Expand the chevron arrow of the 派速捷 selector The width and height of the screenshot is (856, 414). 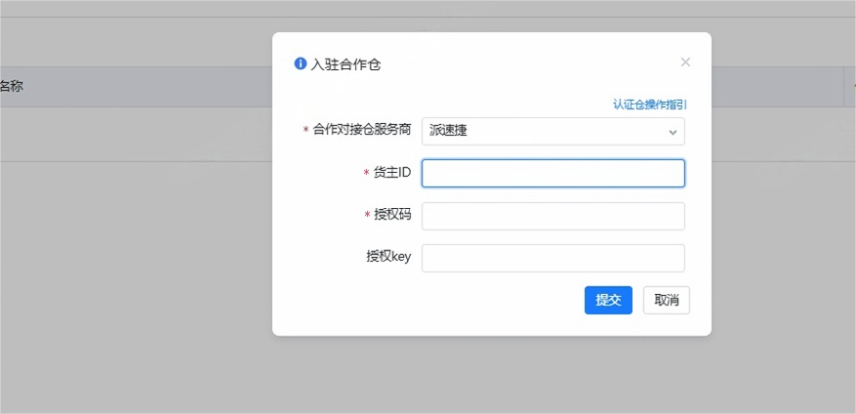673,132
